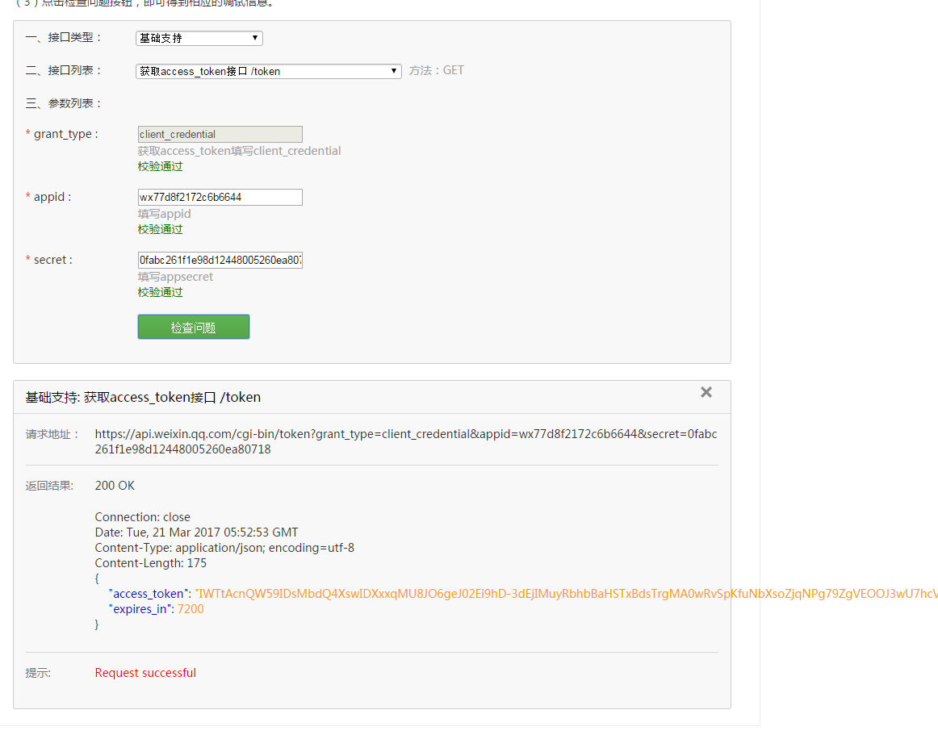
Task: Click the 检查问题 green button
Action: click(x=194, y=327)
